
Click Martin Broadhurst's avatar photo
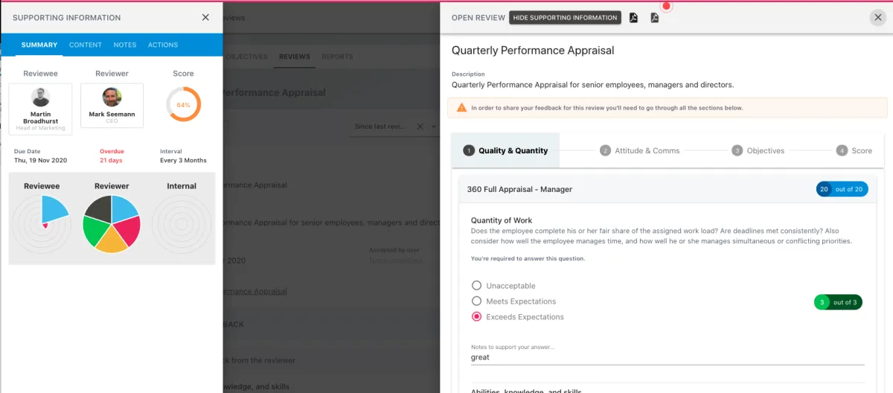[x=40, y=98]
